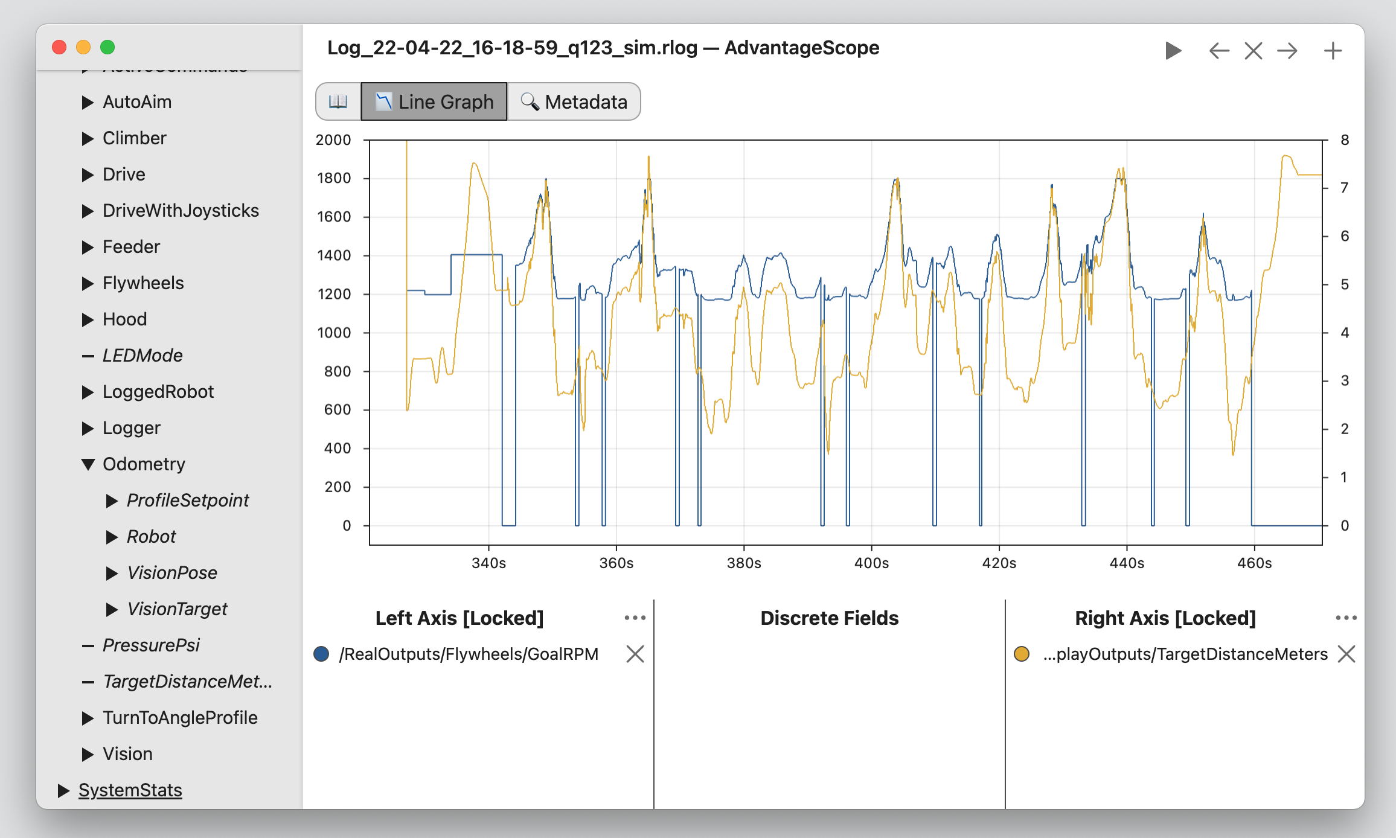Select the Flywheels label in sidebar
Viewport: 1396px width, 838px height.
coord(143,283)
